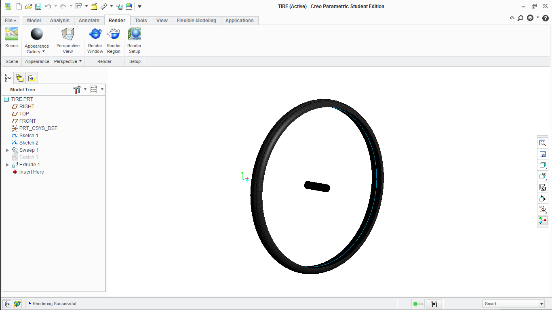The height and width of the screenshot is (310, 552).
Task: Click the Model Tree show list icon
Action: (94, 90)
